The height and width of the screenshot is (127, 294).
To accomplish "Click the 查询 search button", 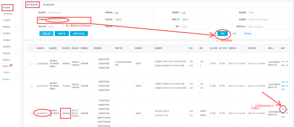I will pos(222,34).
